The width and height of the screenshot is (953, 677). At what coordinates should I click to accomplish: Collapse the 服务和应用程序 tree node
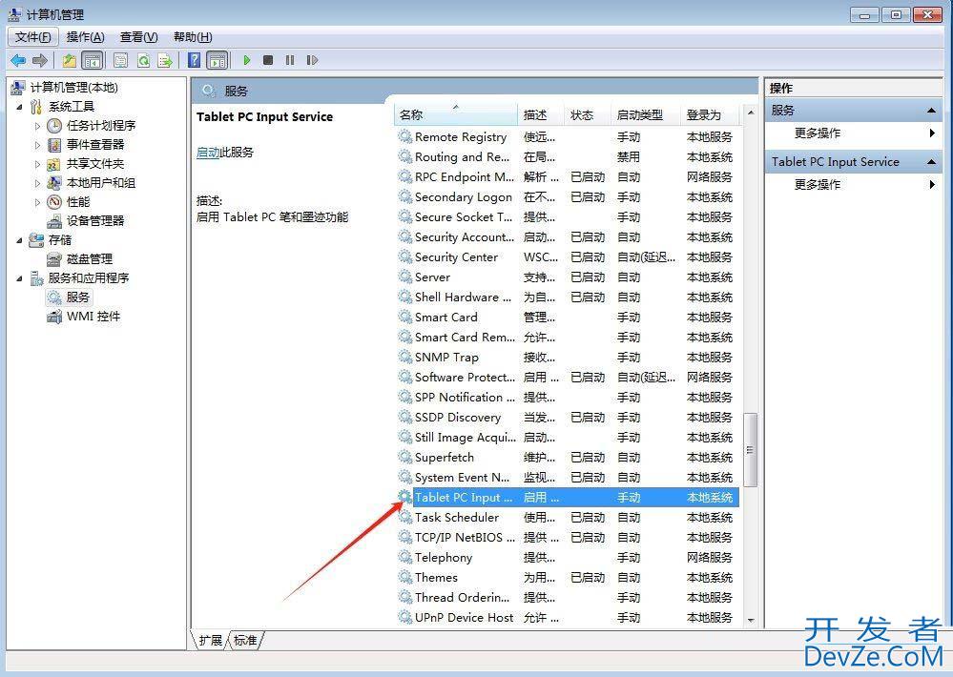[19, 278]
